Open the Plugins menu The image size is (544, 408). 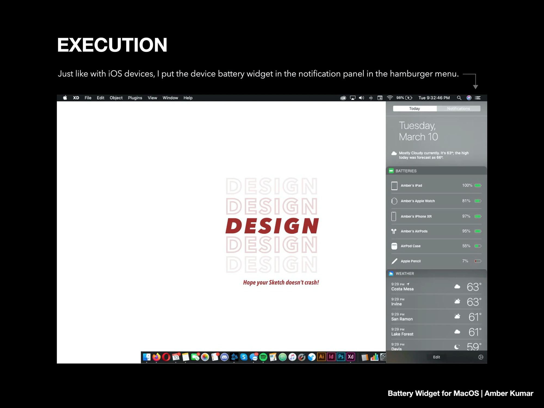point(135,98)
